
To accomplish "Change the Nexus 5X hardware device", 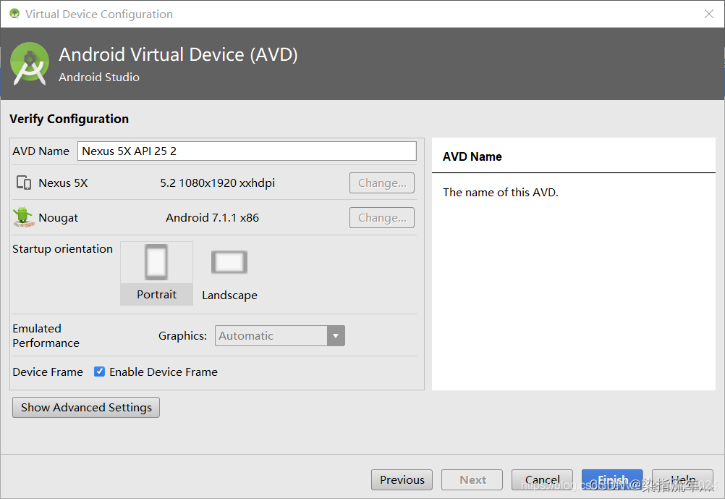I will (382, 183).
